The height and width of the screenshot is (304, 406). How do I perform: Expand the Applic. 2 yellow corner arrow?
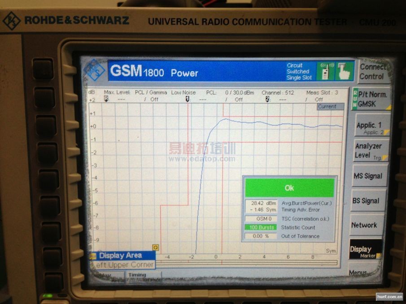tap(386, 132)
